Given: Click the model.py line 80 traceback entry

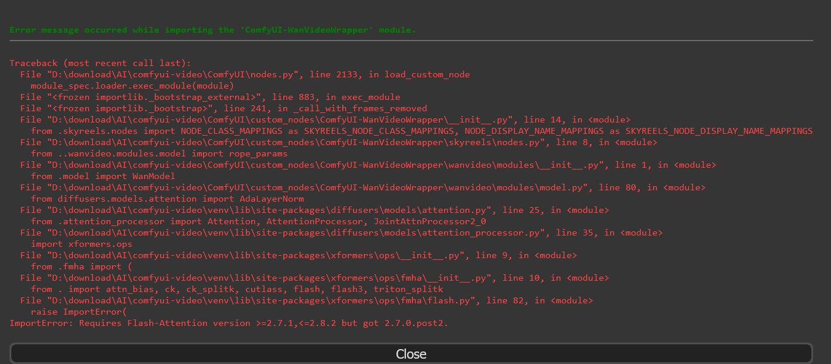Looking at the screenshot, I should coord(363,187).
